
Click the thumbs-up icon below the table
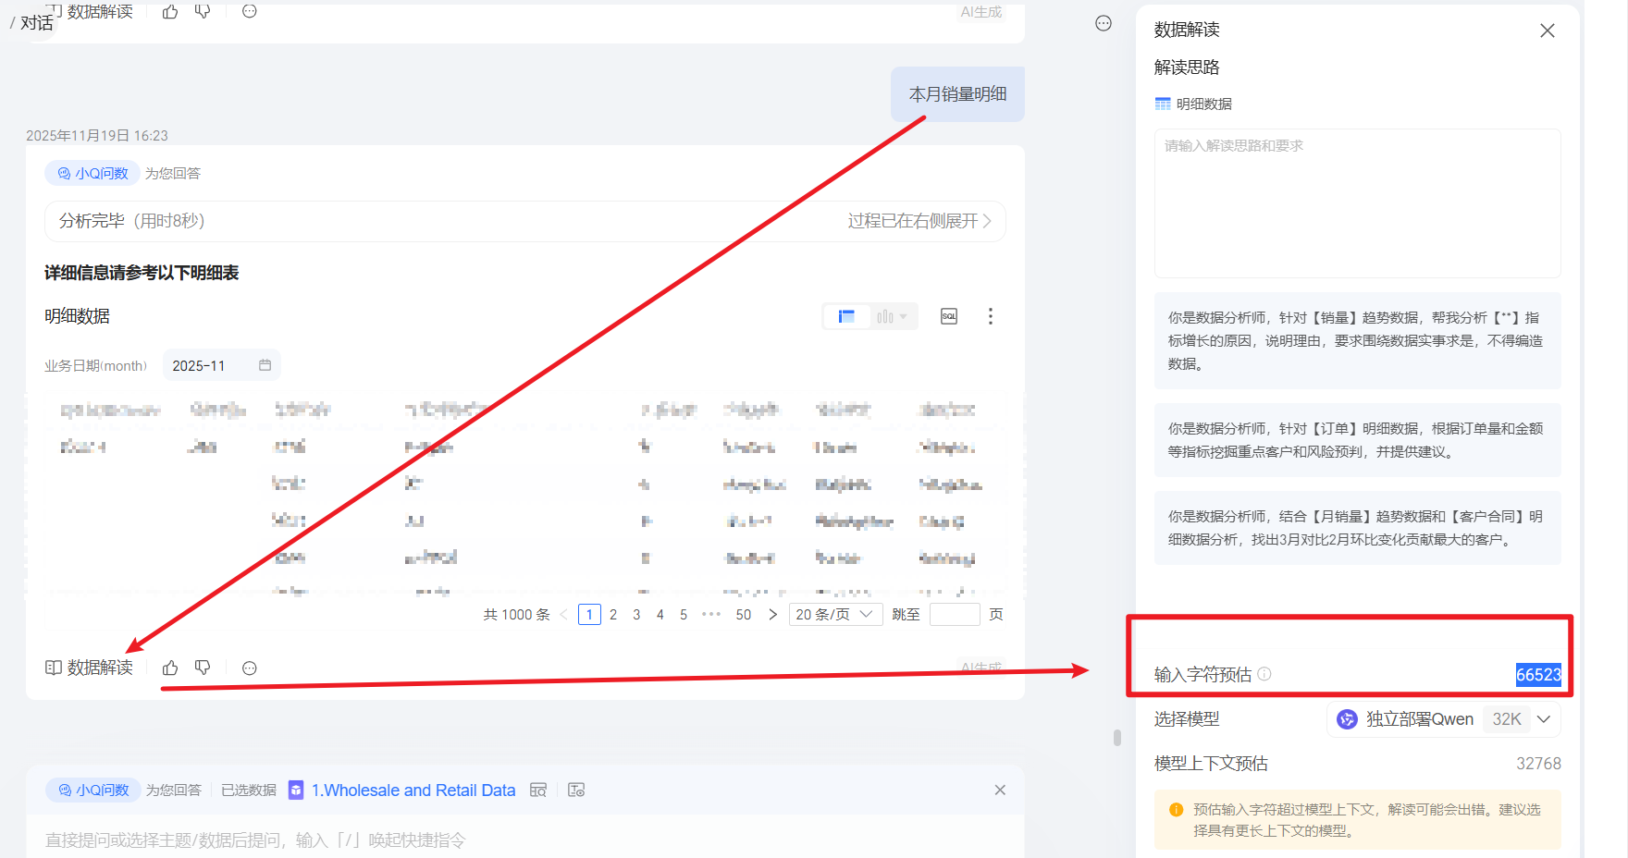(x=170, y=668)
